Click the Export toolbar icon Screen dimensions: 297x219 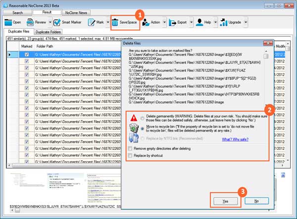(172, 23)
